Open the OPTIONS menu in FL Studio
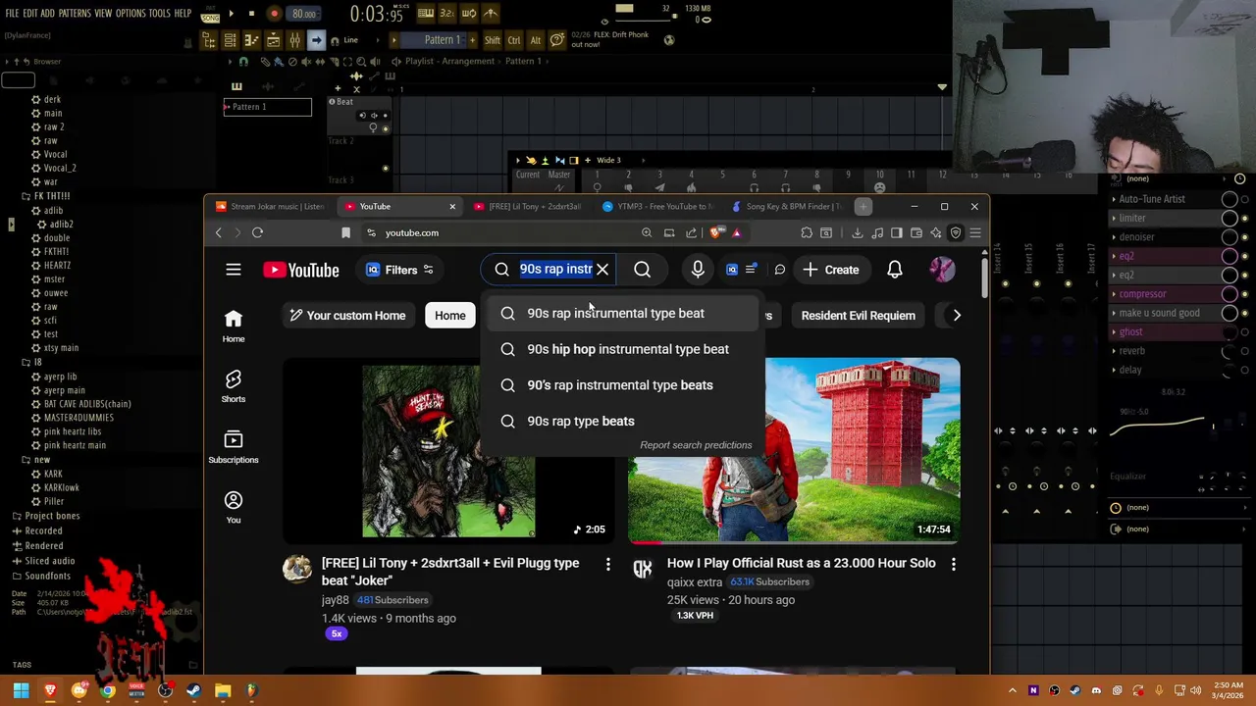Screen dimensions: 1256x706 [x=131, y=14]
